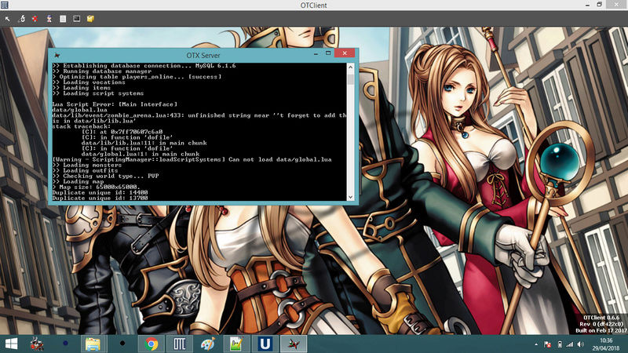Click the OTX Server title bar text
The width and height of the screenshot is (628, 353).
tap(203, 55)
